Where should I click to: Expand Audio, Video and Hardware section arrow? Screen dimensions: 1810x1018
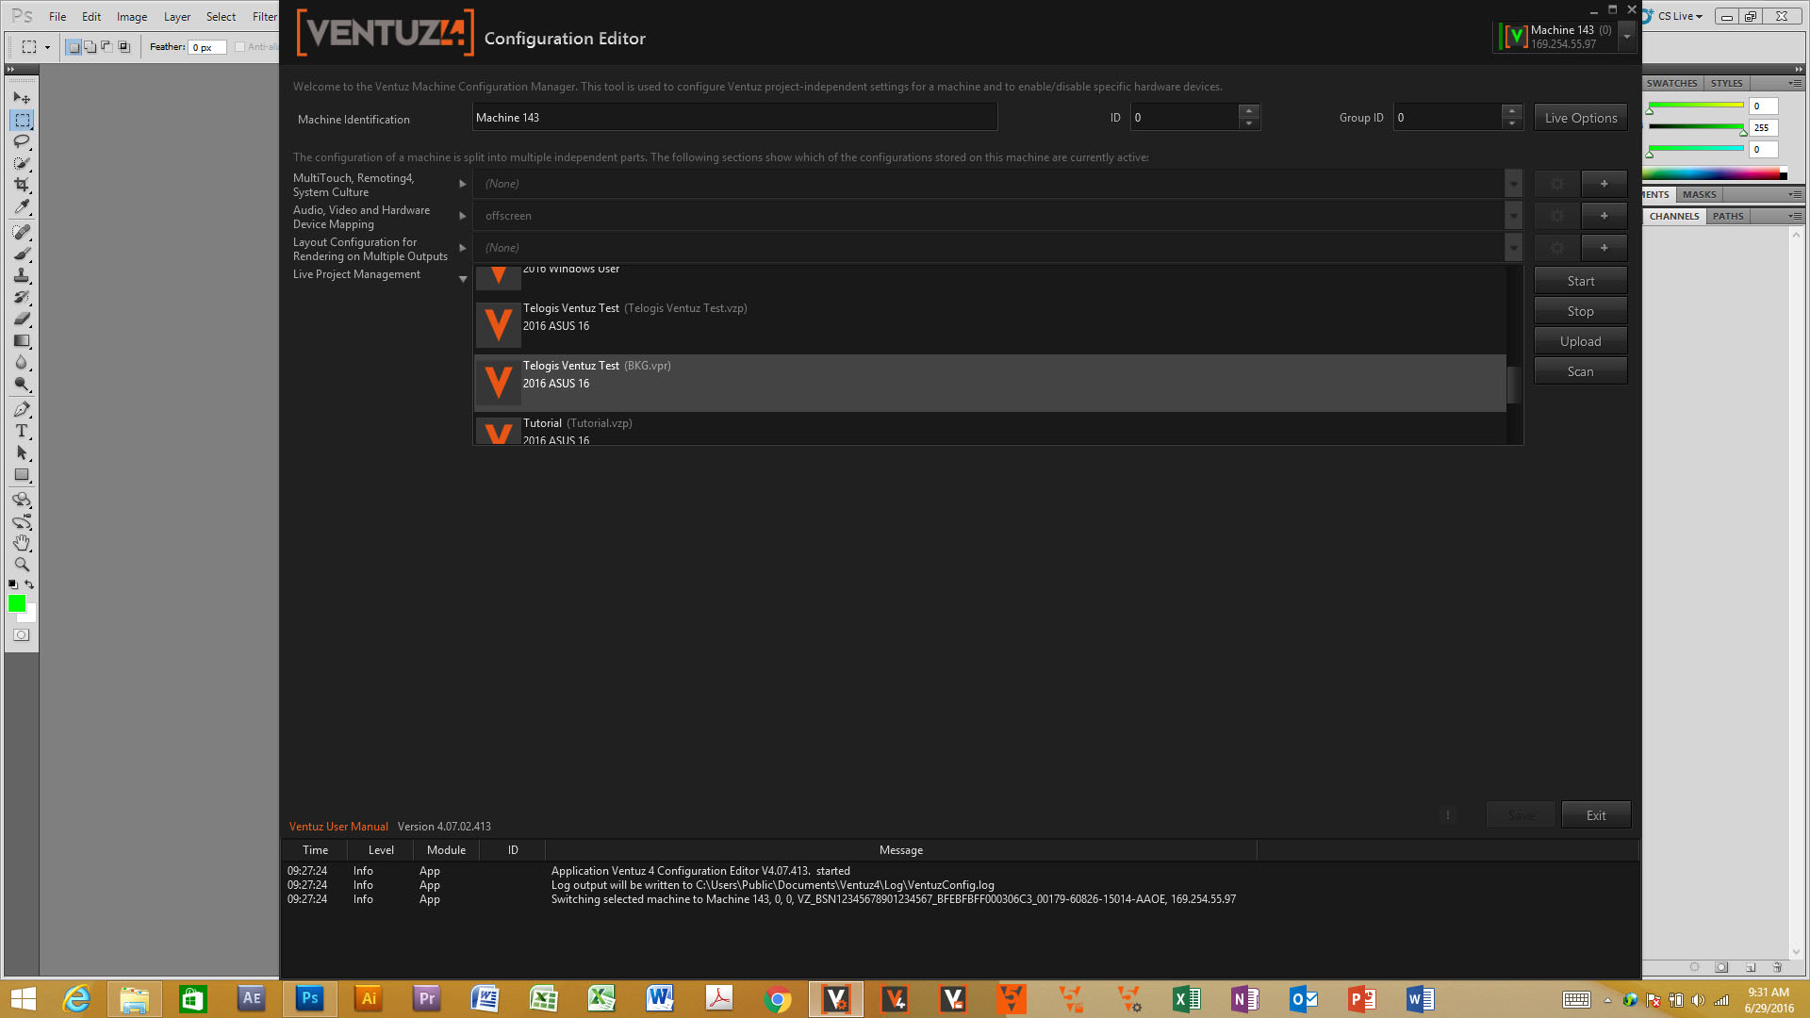[x=462, y=216]
